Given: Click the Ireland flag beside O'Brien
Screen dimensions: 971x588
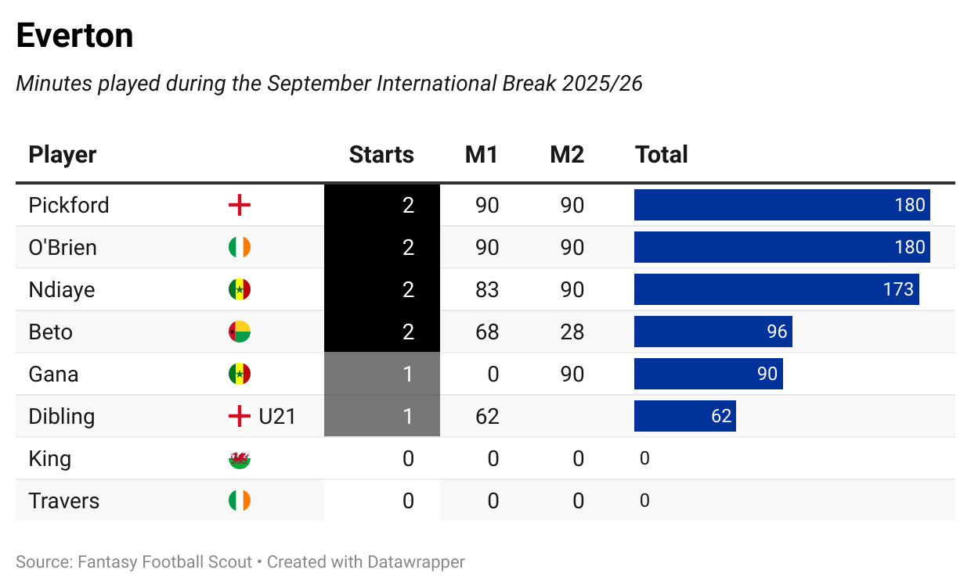Looking at the screenshot, I should click(239, 248).
